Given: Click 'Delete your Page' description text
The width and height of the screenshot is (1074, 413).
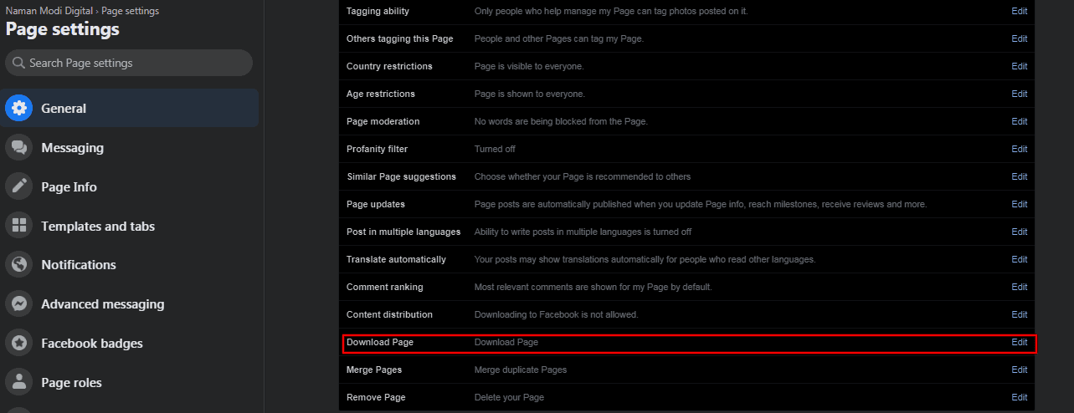Looking at the screenshot, I should click(509, 397).
